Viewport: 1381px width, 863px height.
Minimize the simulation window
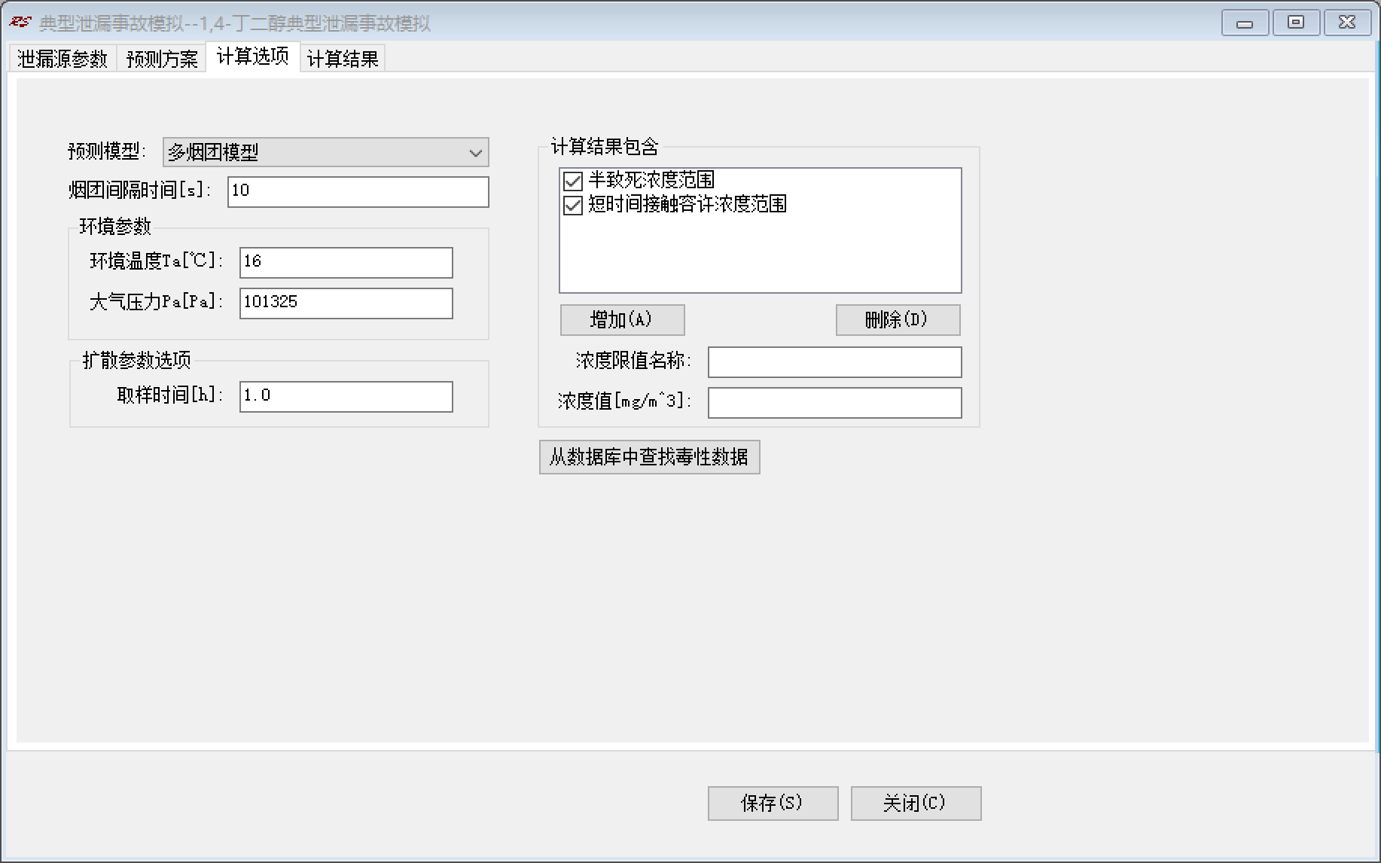1245,23
